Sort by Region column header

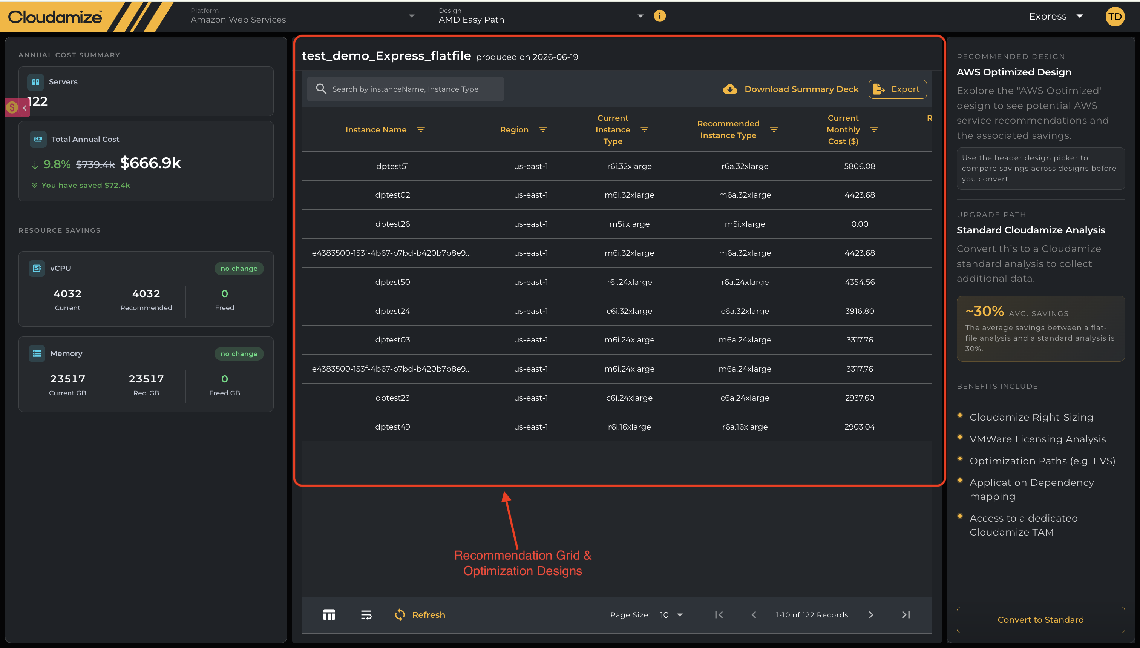tap(514, 129)
